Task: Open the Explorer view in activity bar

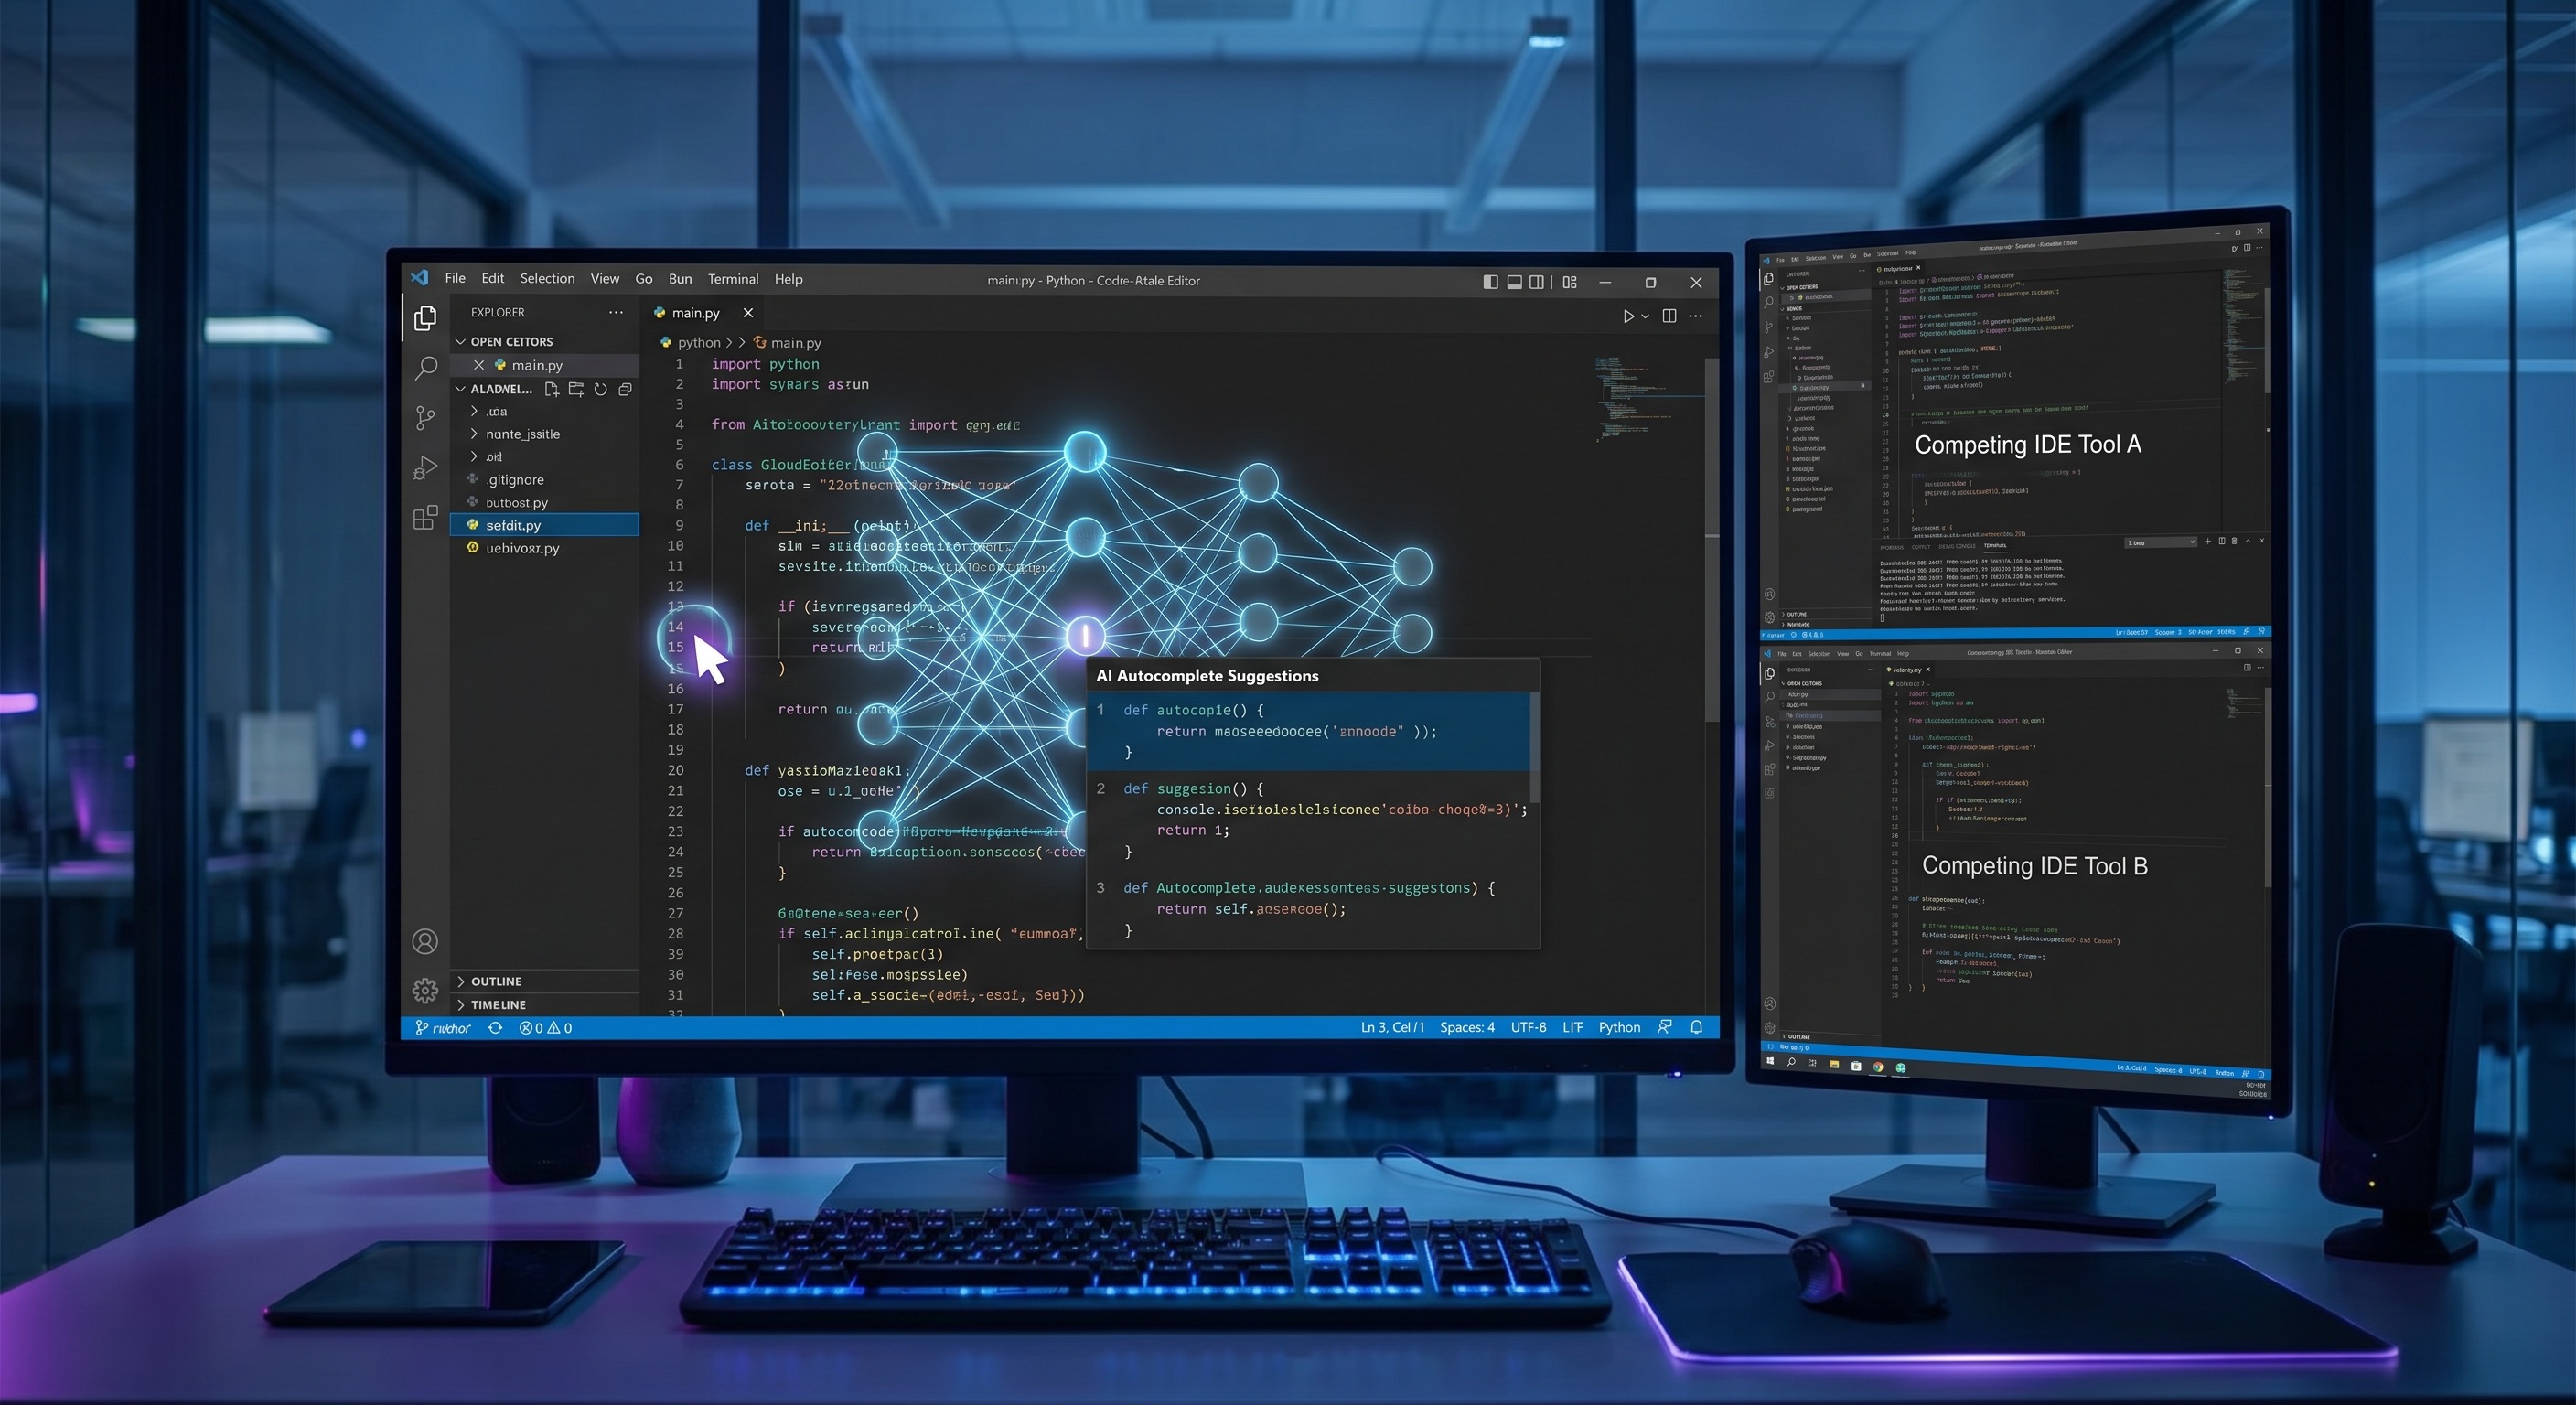Action: [x=425, y=318]
